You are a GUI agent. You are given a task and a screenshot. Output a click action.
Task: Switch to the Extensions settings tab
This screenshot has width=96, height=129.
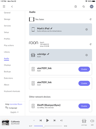(x=8, y=78)
